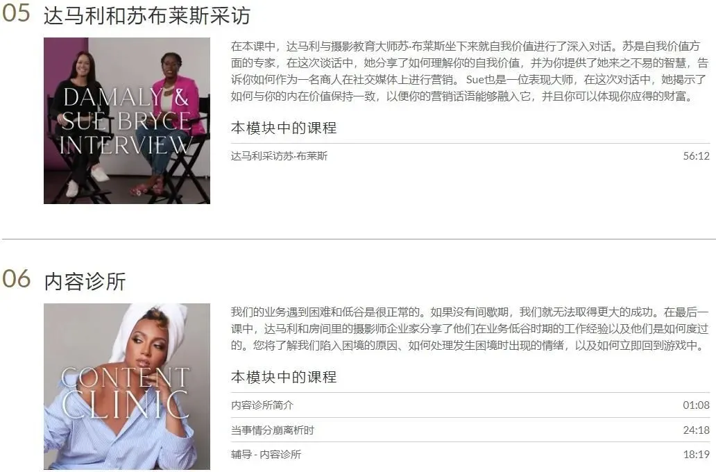The image size is (716, 472).
Task: Click the module number 05
Action: tap(17, 13)
